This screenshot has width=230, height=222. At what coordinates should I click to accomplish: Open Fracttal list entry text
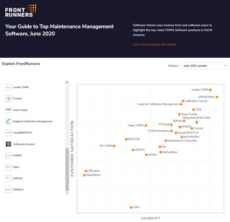pos(17,98)
